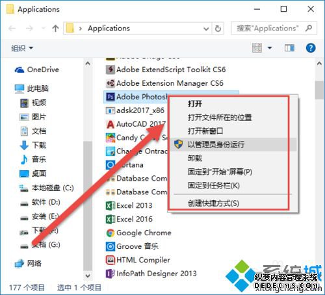The width and height of the screenshot is (325, 295).
Task: Go back with the back arrow
Action: click(x=12, y=29)
